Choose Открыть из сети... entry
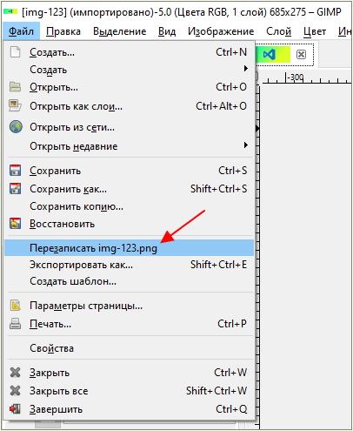Viewport: 353px width, 431px height. (130, 127)
